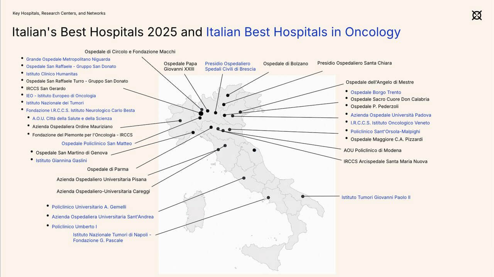Click map dot for Istituto Tumori Giovanni Paolo II
This screenshot has width=494, height=277.
pos(303,197)
